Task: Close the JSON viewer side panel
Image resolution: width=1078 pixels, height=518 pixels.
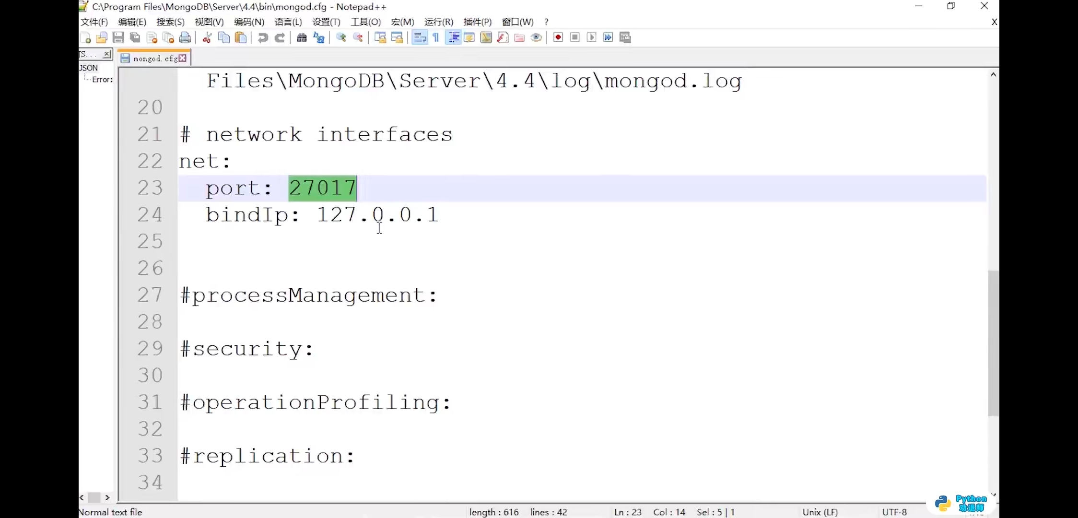Action: coord(107,54)
